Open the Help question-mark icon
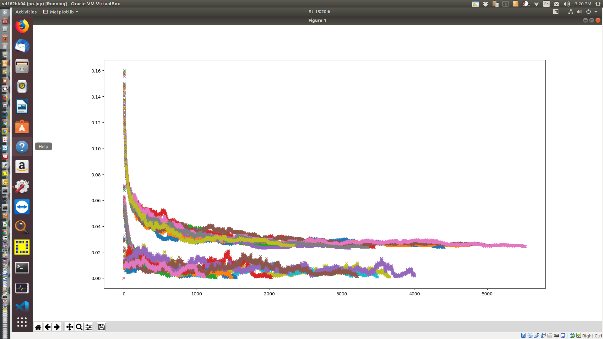603x339 pixels. click(22, 147)
